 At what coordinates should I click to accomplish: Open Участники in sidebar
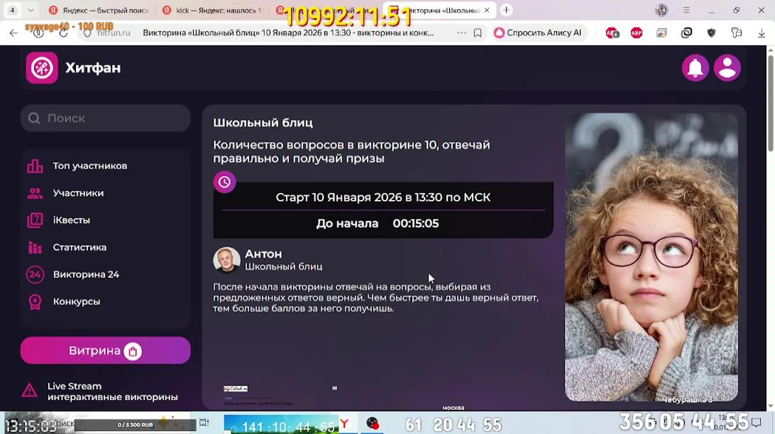(x=78, y=193)
